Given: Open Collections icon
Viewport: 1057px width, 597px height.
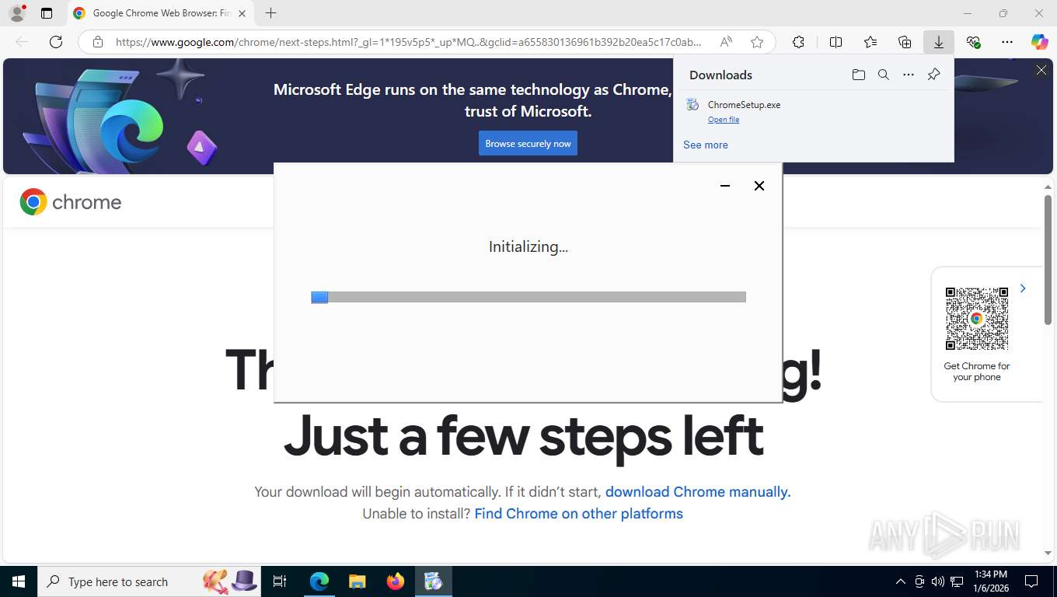Looking at the screenshot, I should (905, 42).
